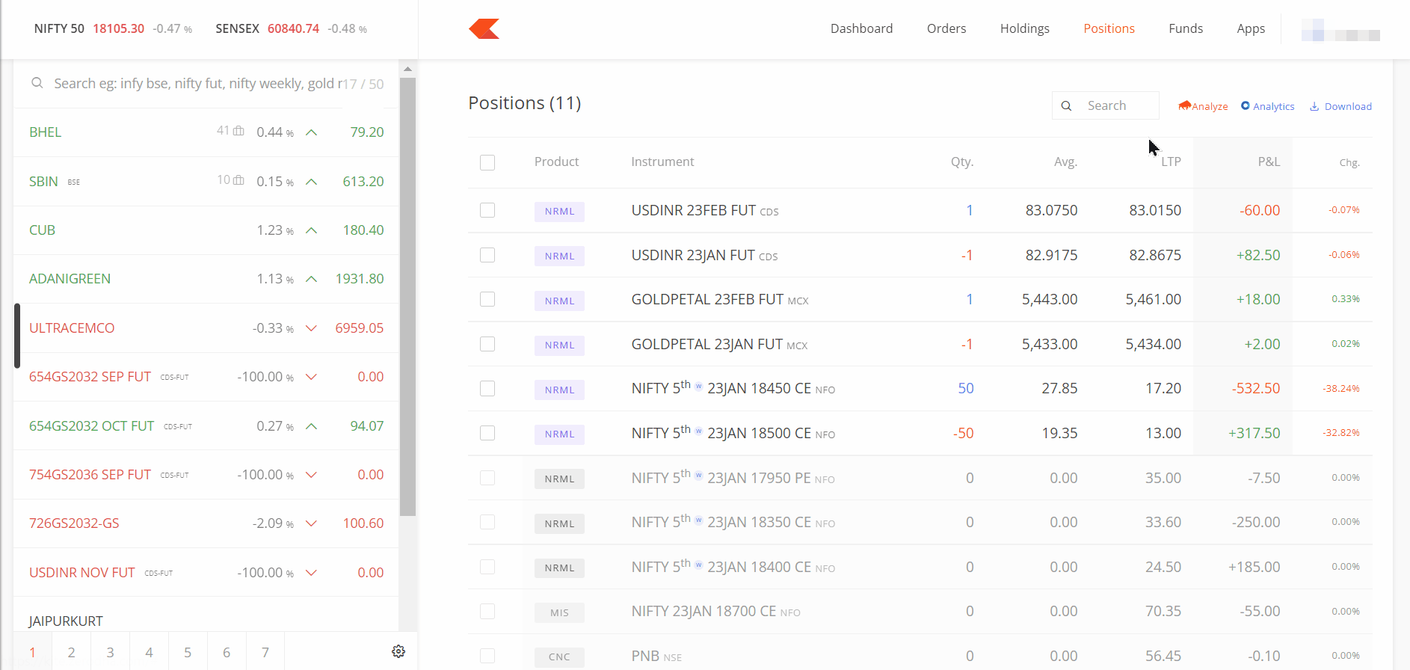Select the Positions tab
1410x670 pixels.
1109,28
